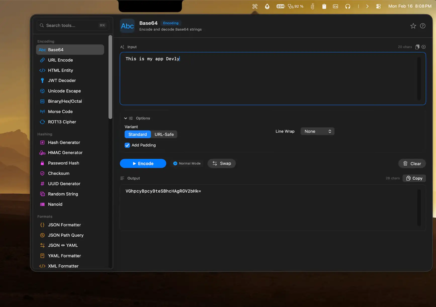Click the favorite star icon

point(413,26)
